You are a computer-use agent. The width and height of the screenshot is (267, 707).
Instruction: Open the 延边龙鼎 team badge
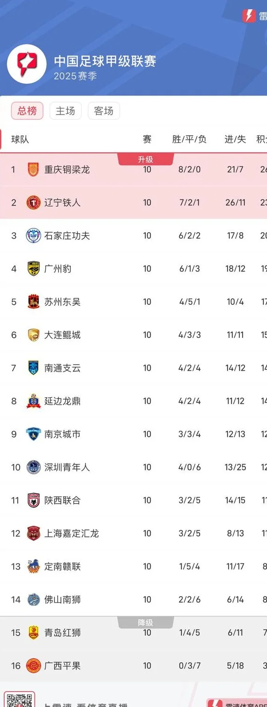point(33,401)
